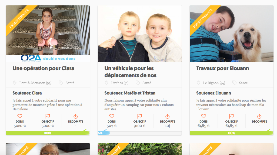Screen dimensions: 277x155
Task: Click the heart icon on Clara's card
Action: pyautogui.click(x=20, y=116)
